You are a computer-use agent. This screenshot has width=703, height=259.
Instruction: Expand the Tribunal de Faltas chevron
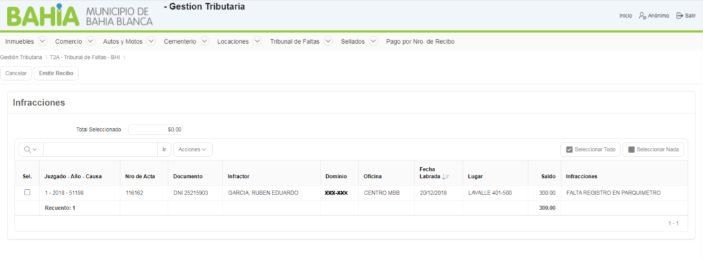pyautogui.click(x=328, y=41)
